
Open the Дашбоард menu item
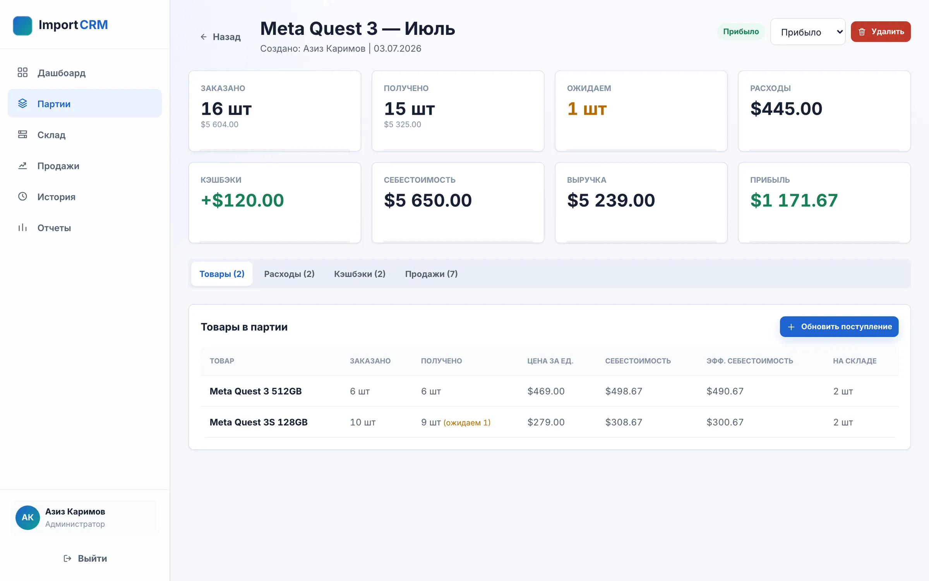tap(85, 72)
